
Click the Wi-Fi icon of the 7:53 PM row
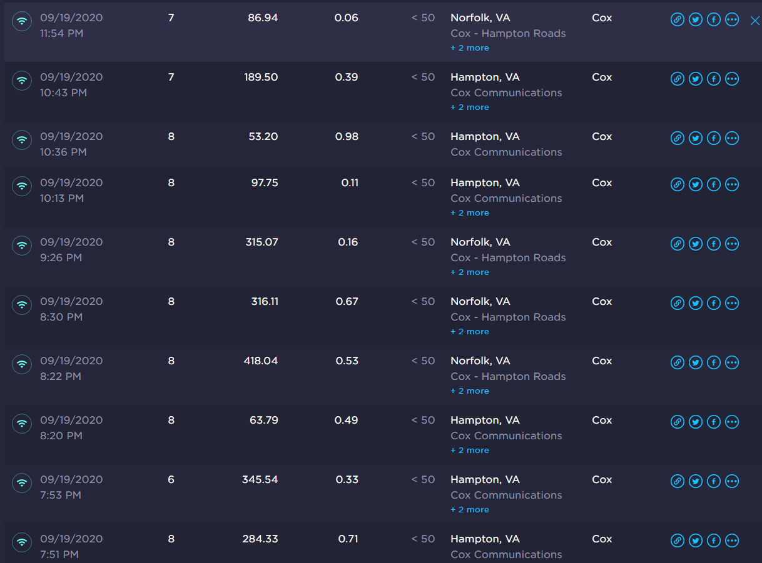click(22, 483)
